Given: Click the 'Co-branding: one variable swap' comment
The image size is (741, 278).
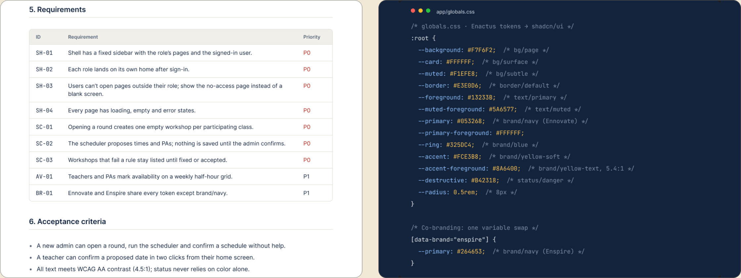Looking at the screenshot, I should 474,228.
